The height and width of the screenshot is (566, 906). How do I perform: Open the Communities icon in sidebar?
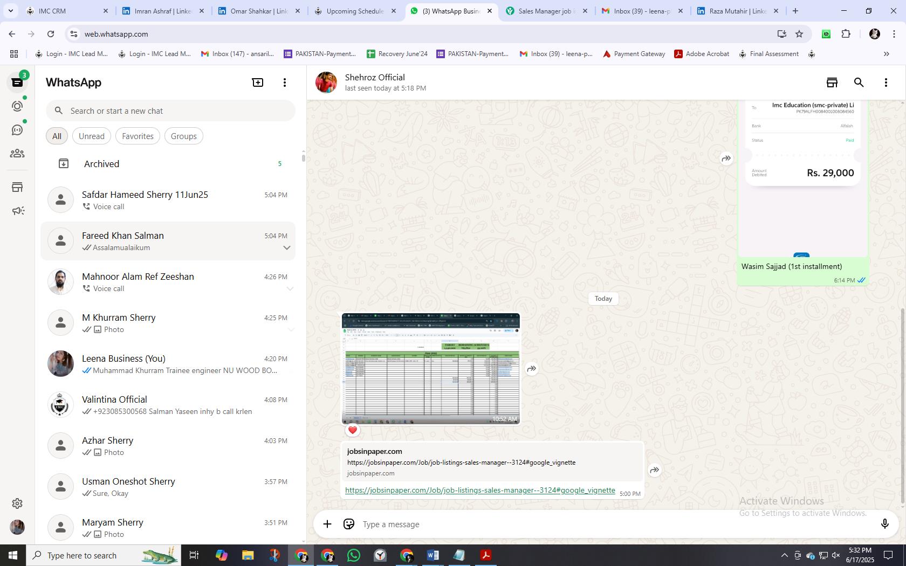click(17, 154)
